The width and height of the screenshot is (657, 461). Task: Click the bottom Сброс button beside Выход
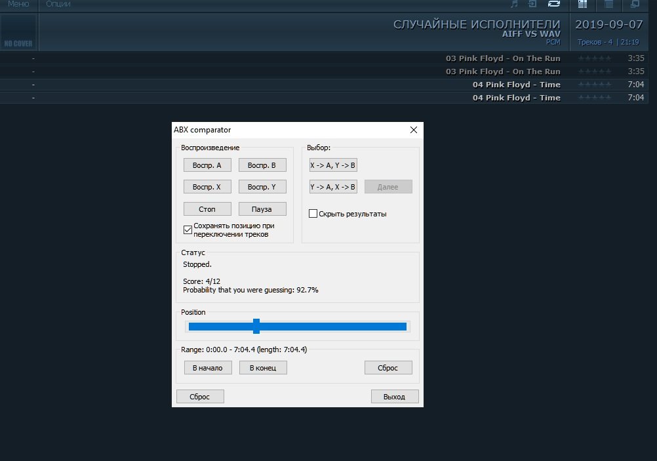[200, 397]
